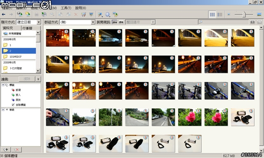
Task: Click the 清除 filter clear button
Action: (27, 79)
